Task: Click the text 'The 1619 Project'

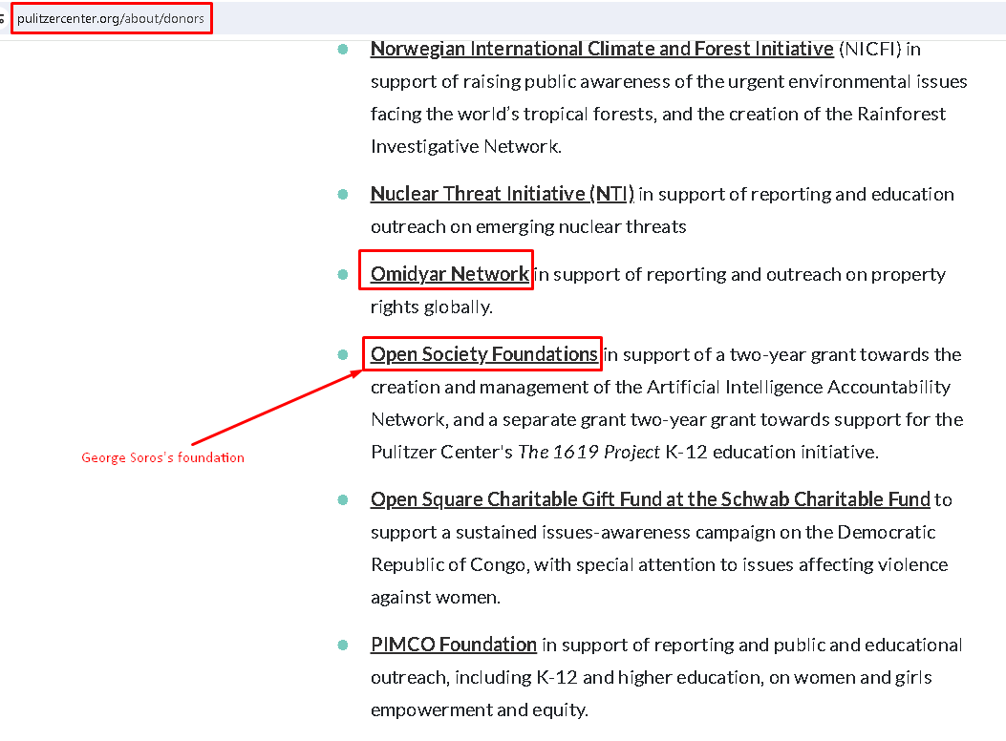Action: coord(589,452)
